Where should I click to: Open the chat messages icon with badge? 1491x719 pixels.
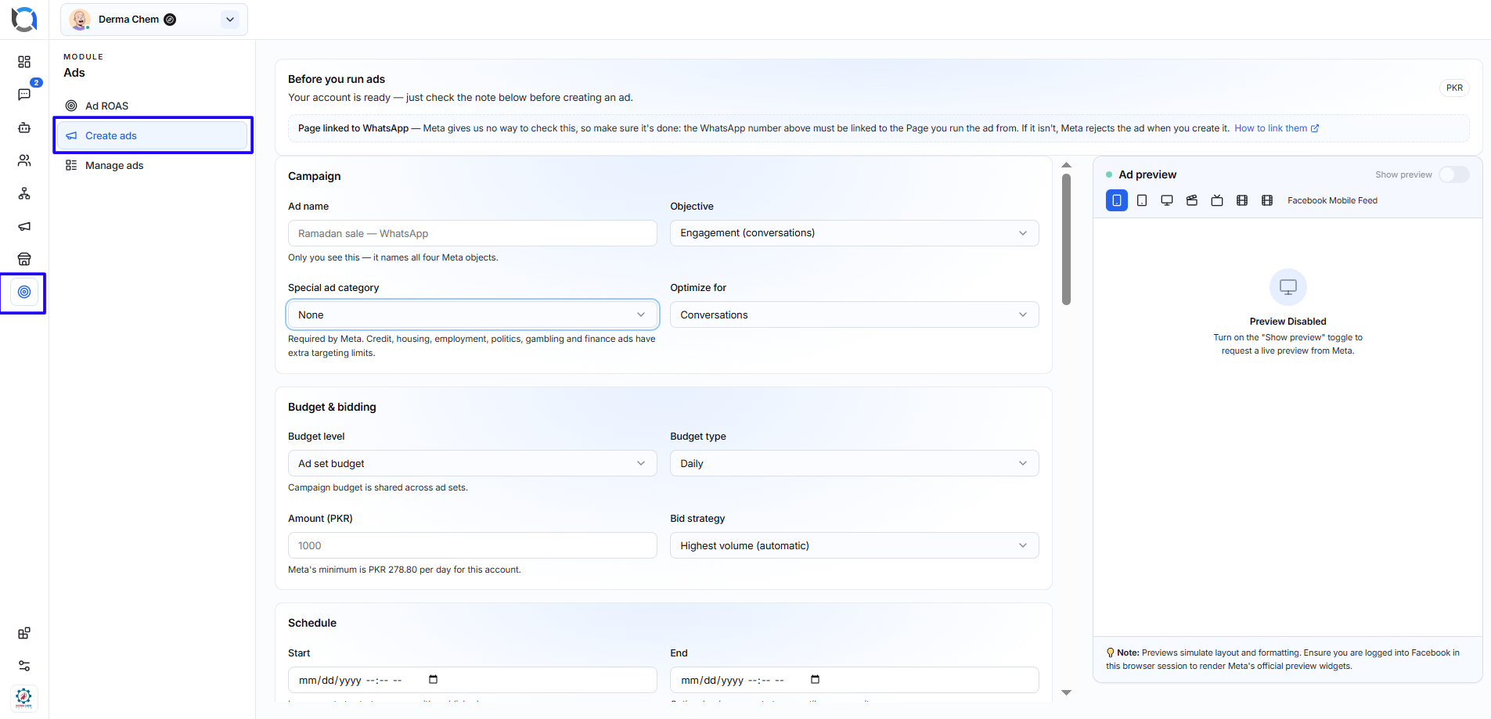click(24, 95)
